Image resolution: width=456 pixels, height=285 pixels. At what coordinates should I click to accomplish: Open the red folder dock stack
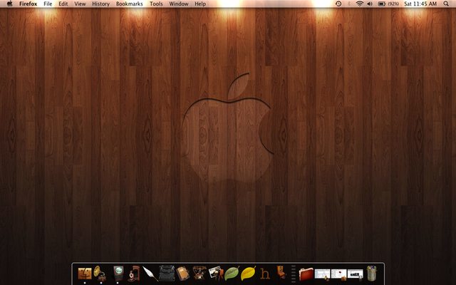click(306, 274)
